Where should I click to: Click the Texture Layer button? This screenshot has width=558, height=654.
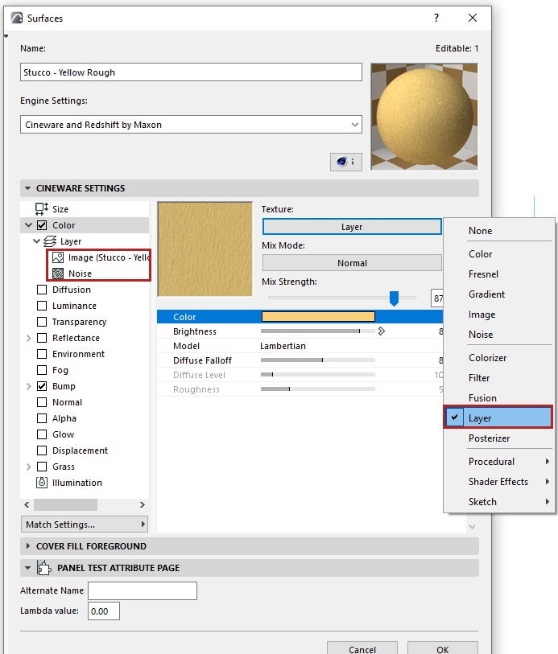[352, 227]
